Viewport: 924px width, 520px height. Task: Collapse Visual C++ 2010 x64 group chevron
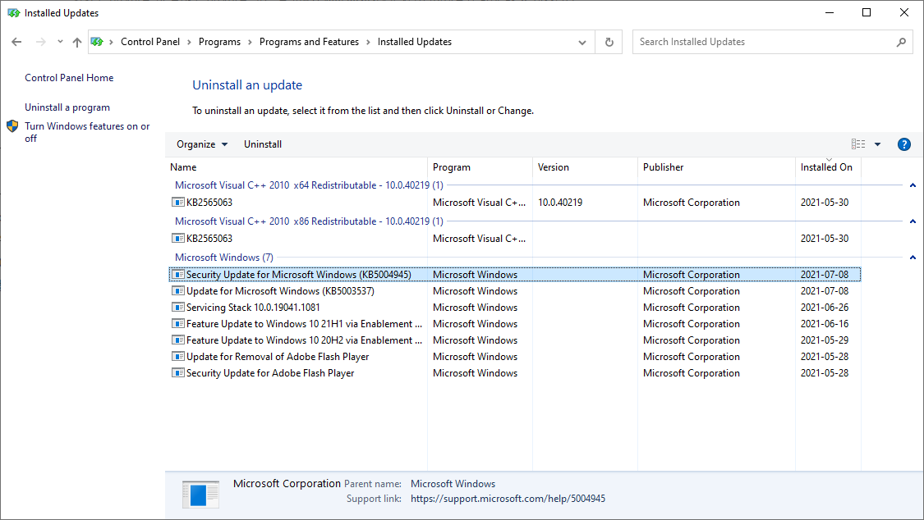click(913, 185)
